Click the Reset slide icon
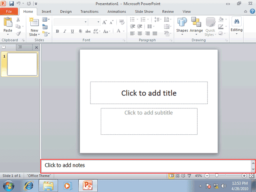 tap(45, 26)
